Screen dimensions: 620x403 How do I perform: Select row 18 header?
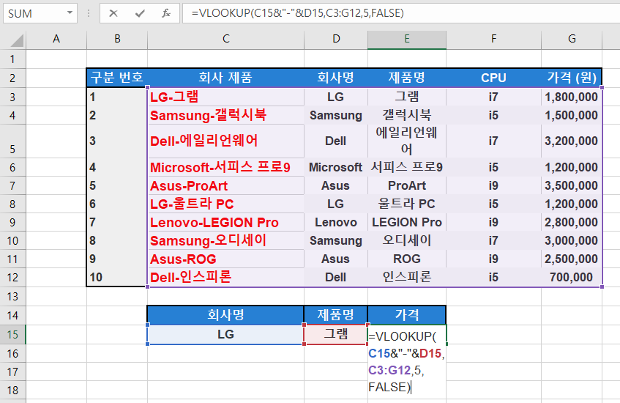(x=12, y=390)
